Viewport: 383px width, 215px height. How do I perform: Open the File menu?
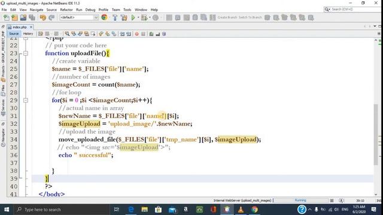coord(4,10)
